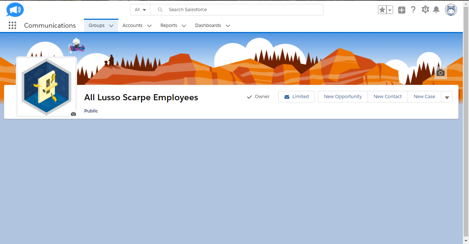Open the Notifications bell
The height and width of the screenshot is (244, 469).
tap(436, 10)
